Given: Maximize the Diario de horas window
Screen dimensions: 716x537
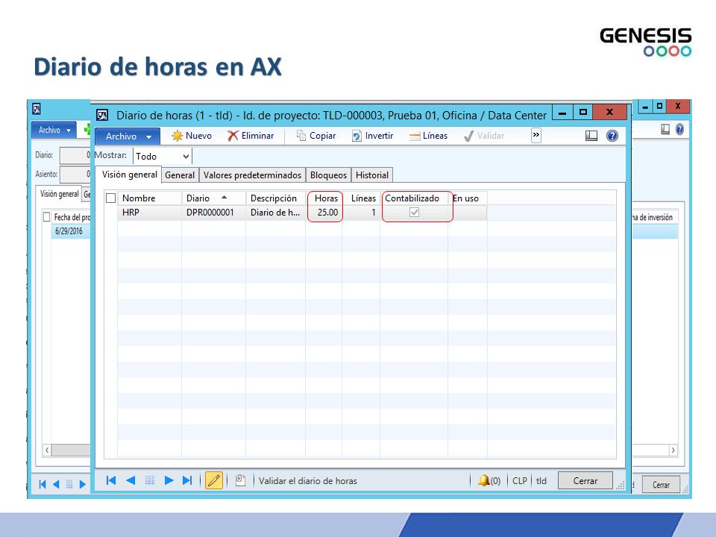Looking at the screenshot, I should point(583,113).
